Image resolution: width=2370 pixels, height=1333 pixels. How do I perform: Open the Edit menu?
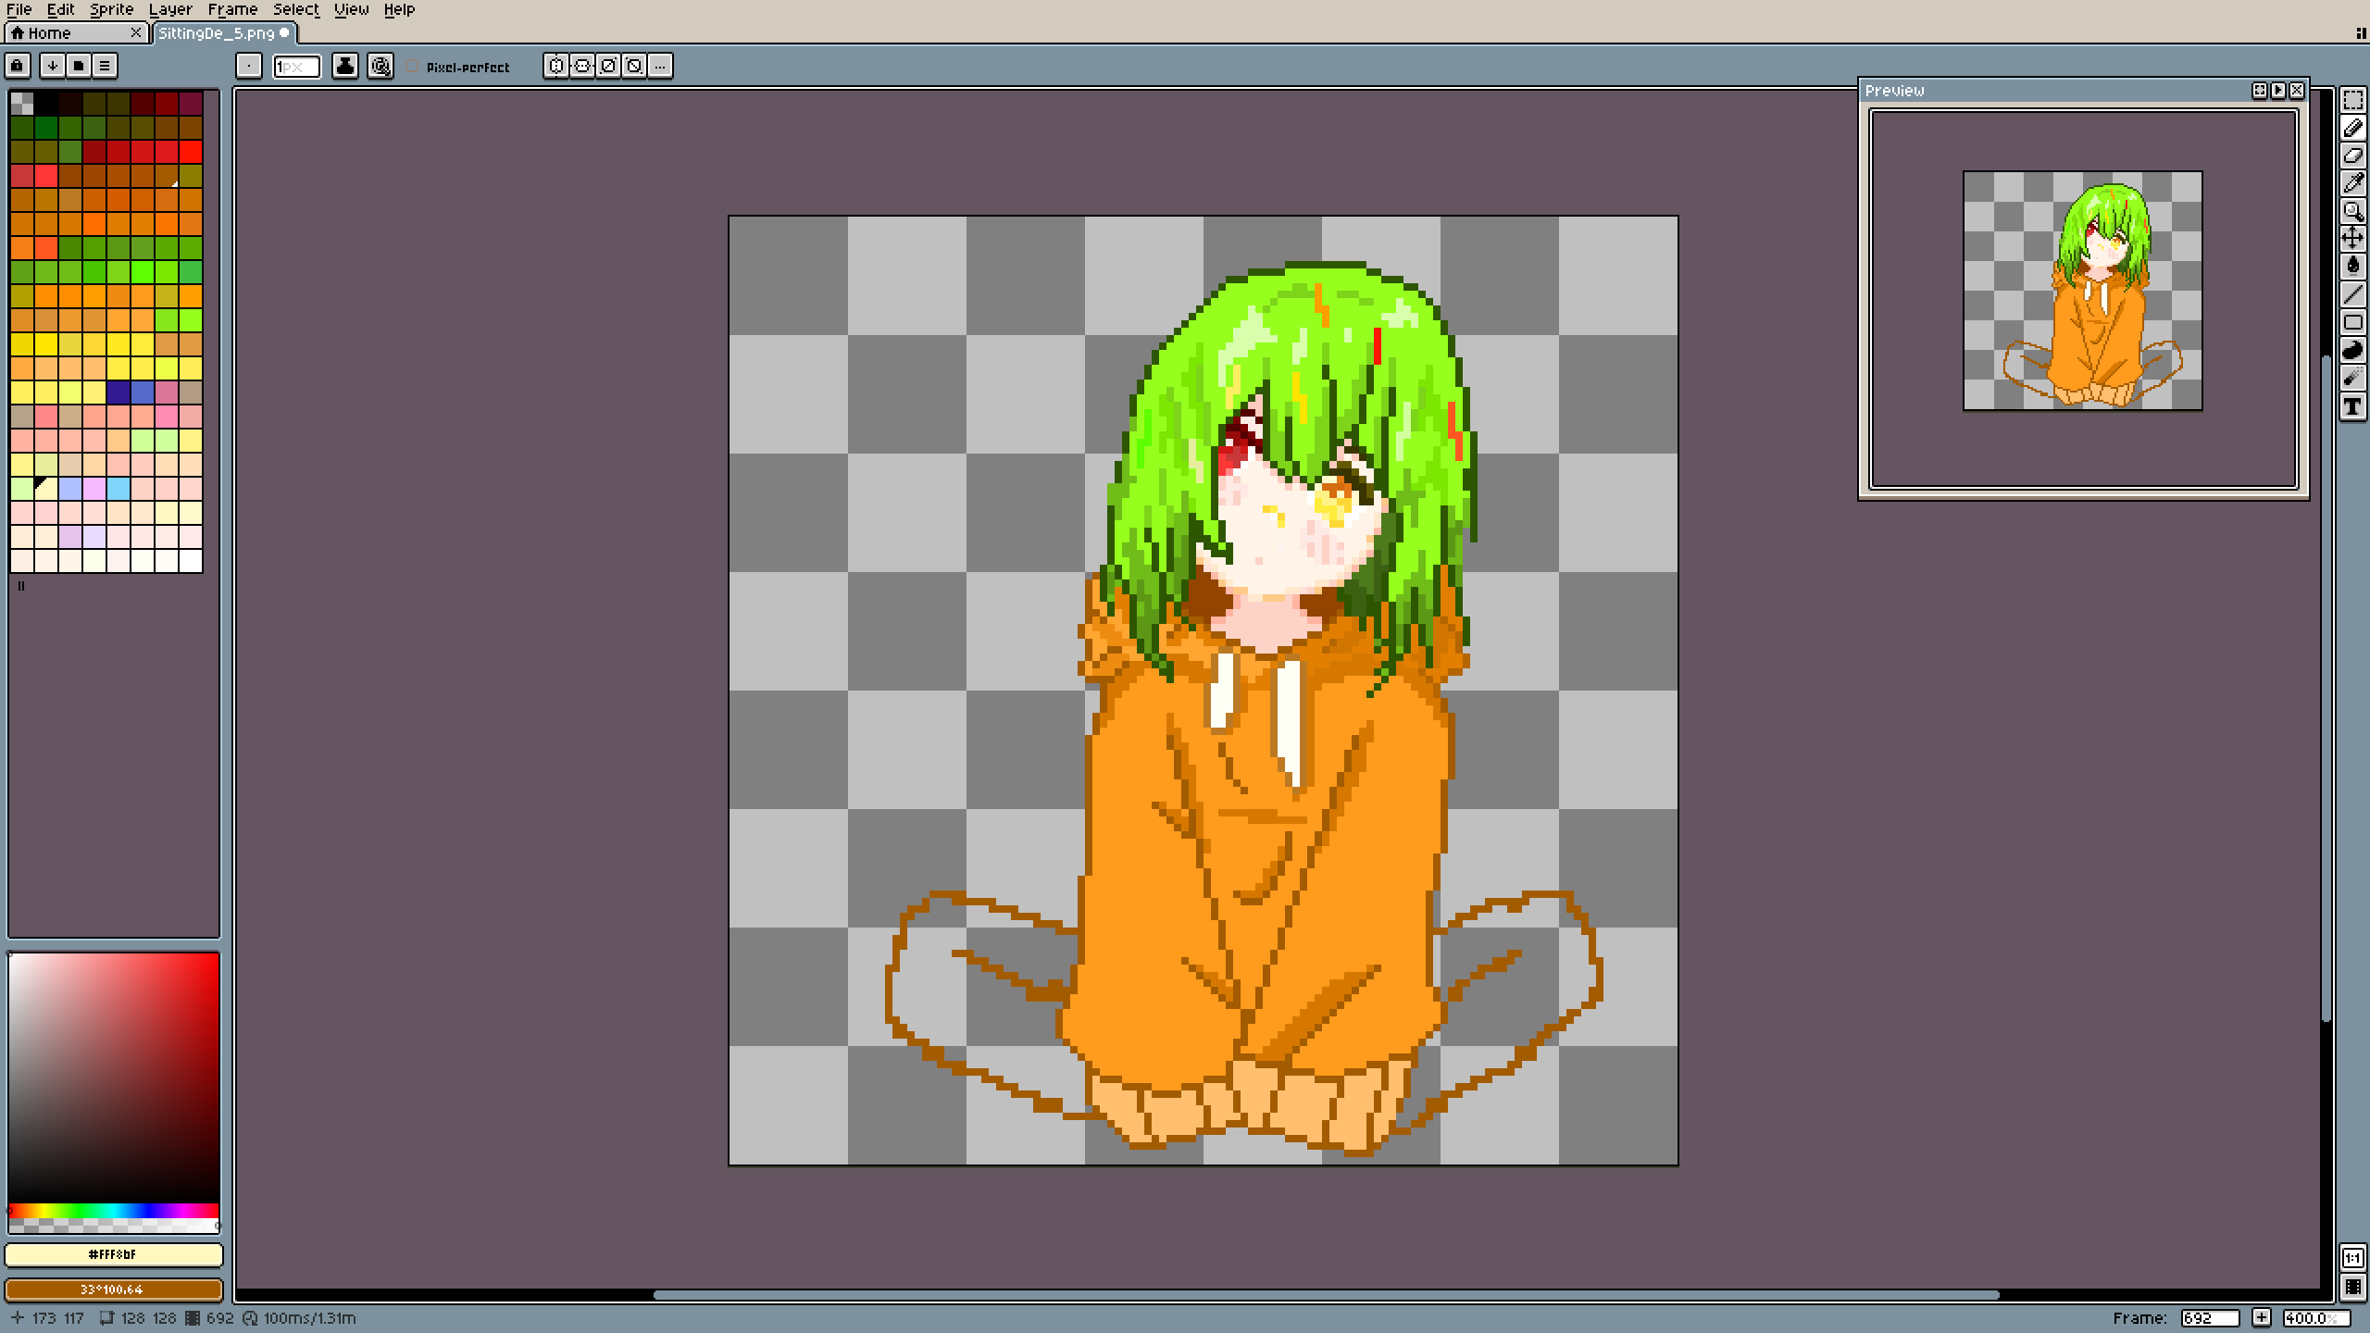60,9
